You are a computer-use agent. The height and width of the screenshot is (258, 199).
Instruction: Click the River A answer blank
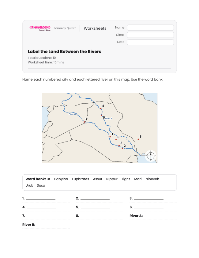pos(159,216)
